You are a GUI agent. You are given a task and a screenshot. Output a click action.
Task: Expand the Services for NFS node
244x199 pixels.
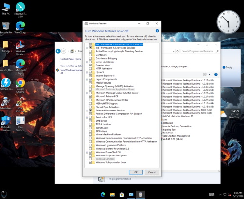tap(87, 117)
